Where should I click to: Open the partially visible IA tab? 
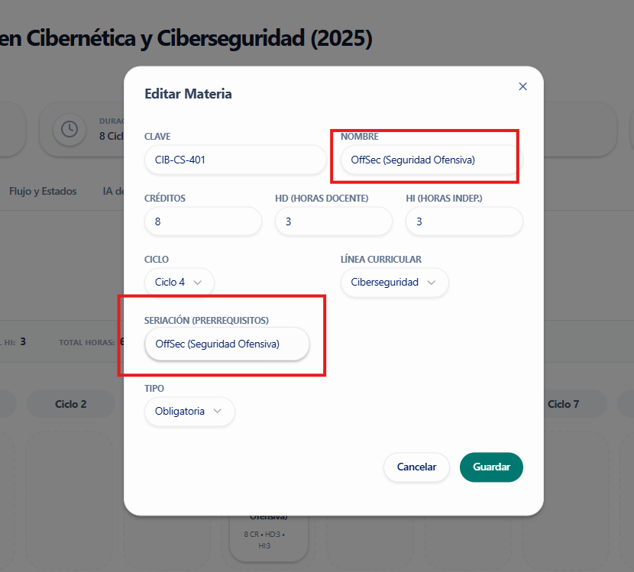click(113, 191)
